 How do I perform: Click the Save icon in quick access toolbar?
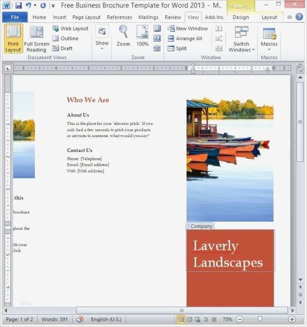[19, 5]
